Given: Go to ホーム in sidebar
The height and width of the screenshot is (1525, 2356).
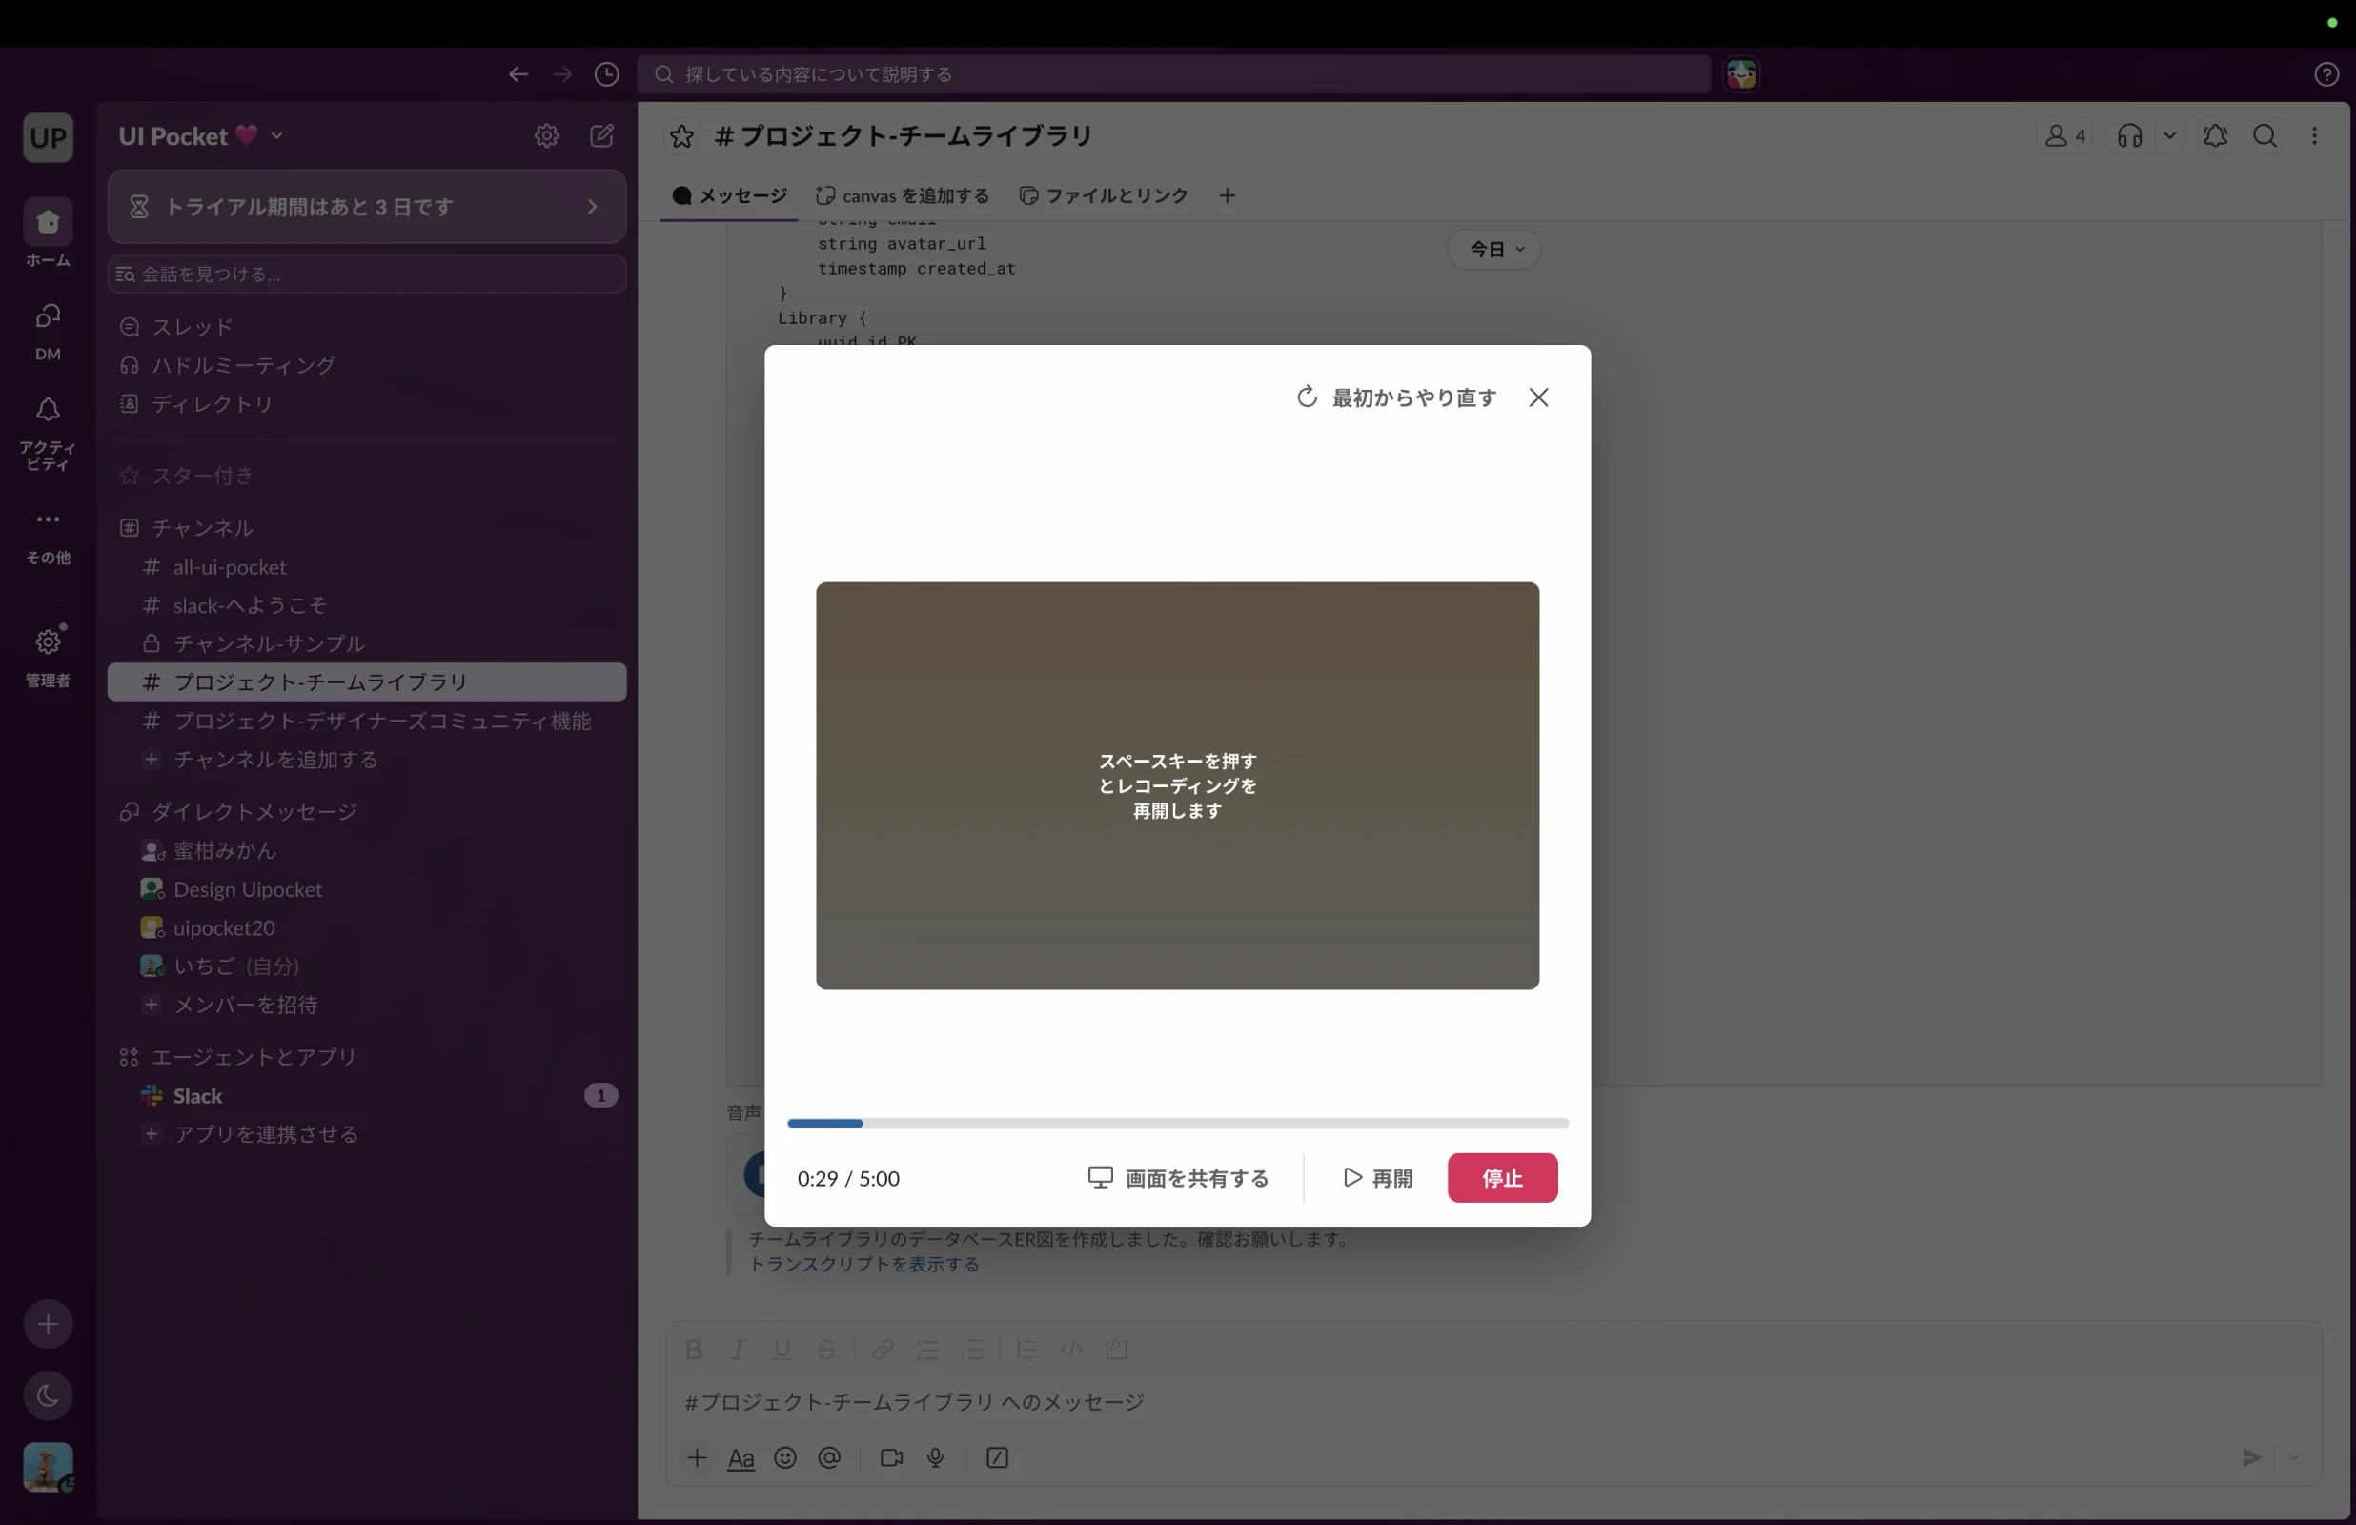Looking at the screenshot, I should [48, 234].
